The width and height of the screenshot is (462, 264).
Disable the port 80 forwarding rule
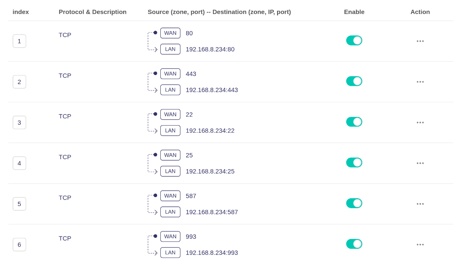coord(354,40)
